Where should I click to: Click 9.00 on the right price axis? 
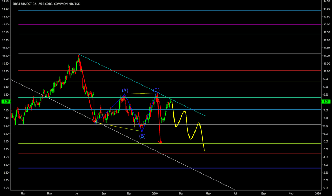coord(327,87)
